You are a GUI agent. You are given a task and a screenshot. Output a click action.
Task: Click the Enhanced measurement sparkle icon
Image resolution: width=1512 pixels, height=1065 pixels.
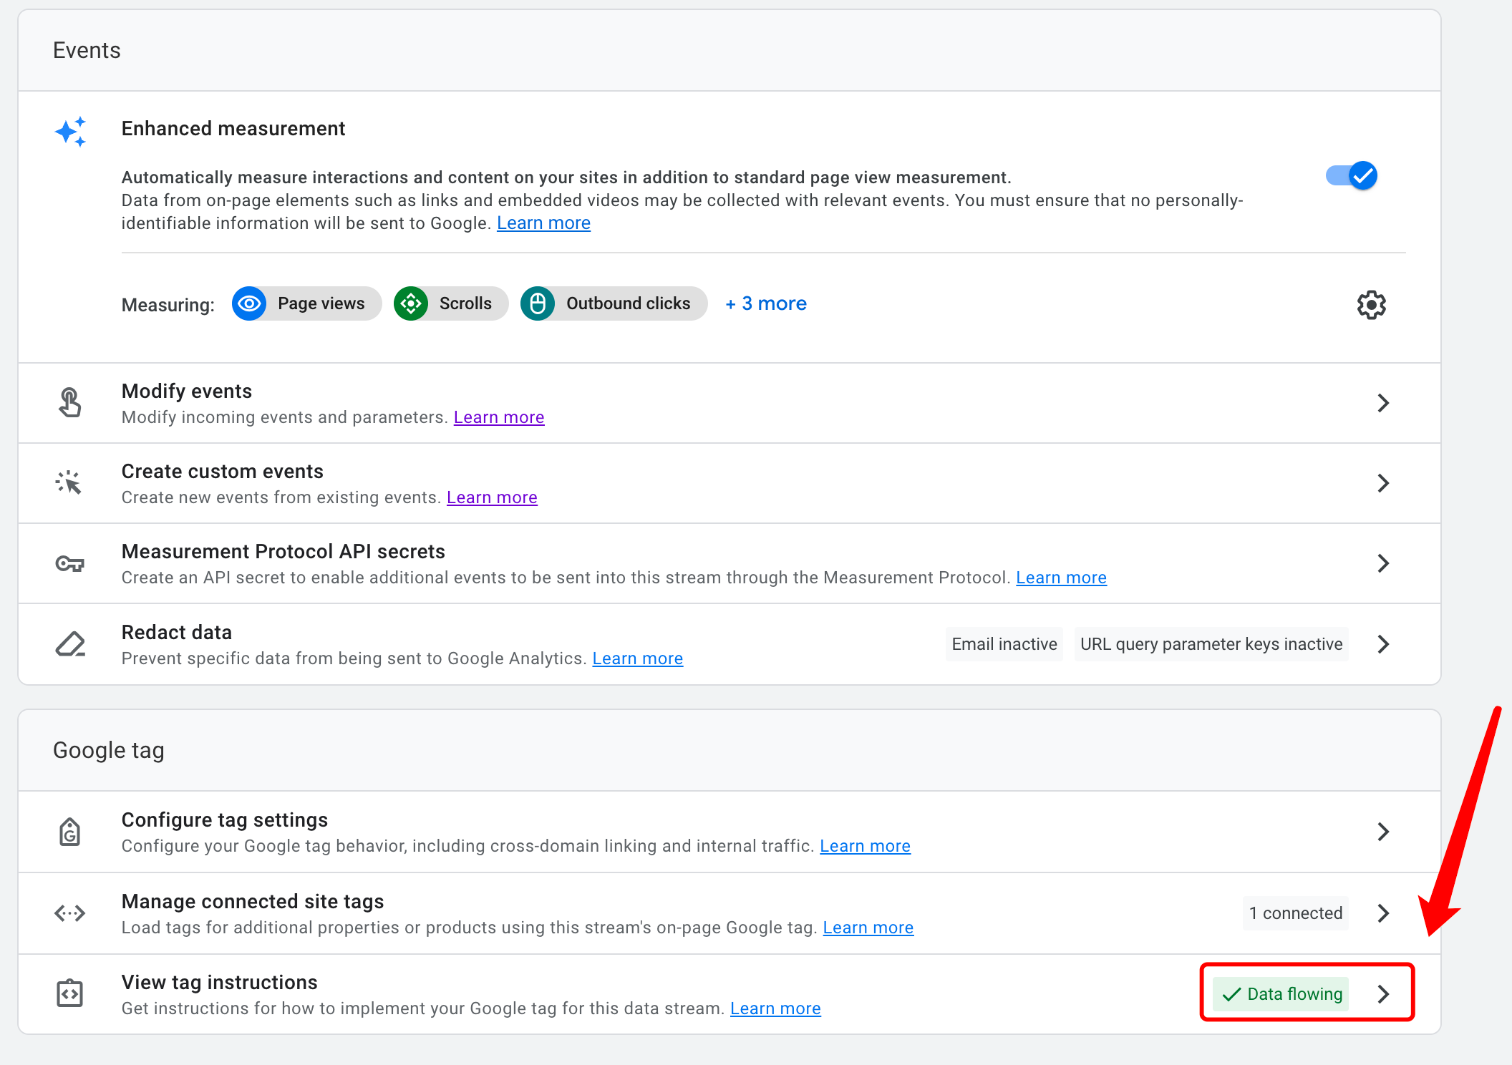coord(70,132)
